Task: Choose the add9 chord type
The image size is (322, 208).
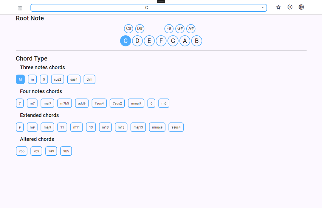Action: coord(82,103)
